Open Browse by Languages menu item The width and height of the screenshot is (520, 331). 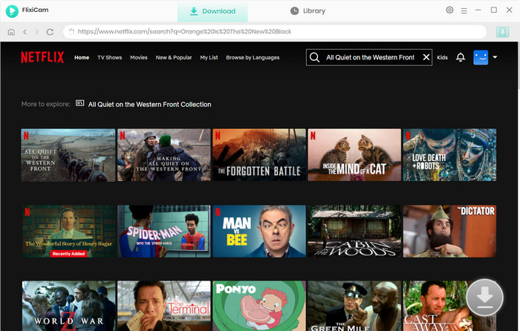pyautogui.click(x=253, y=57)
